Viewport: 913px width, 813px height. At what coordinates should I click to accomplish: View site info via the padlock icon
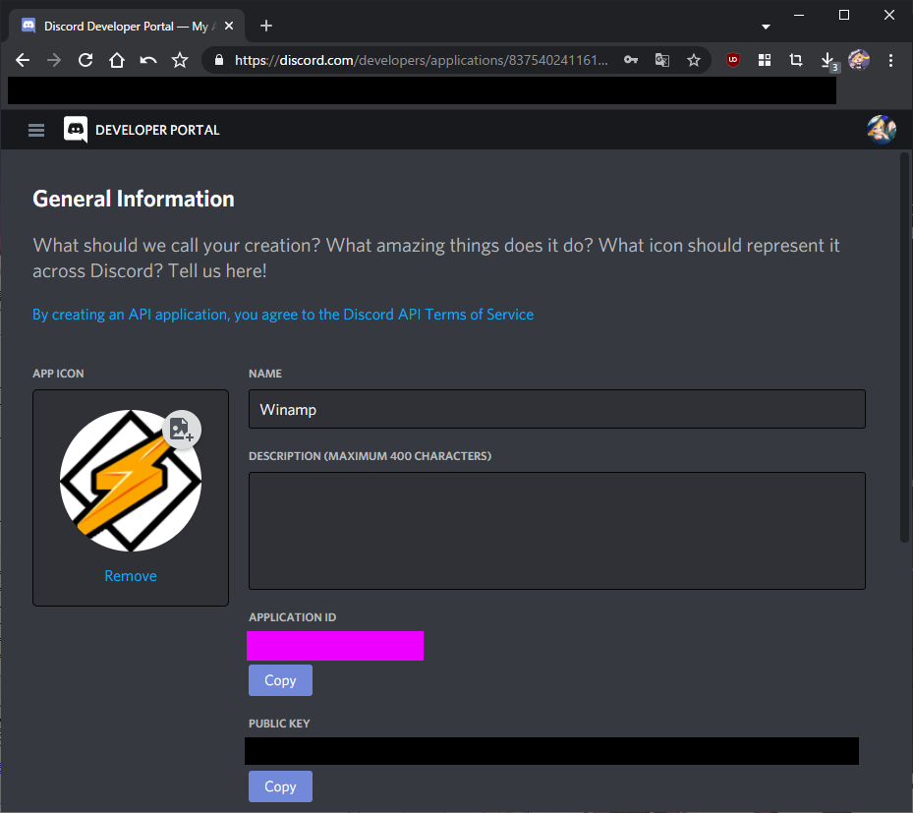pyautogui.click(x=219, y=60)
